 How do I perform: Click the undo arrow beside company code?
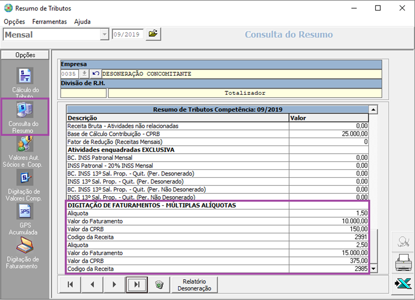(95, 74)
